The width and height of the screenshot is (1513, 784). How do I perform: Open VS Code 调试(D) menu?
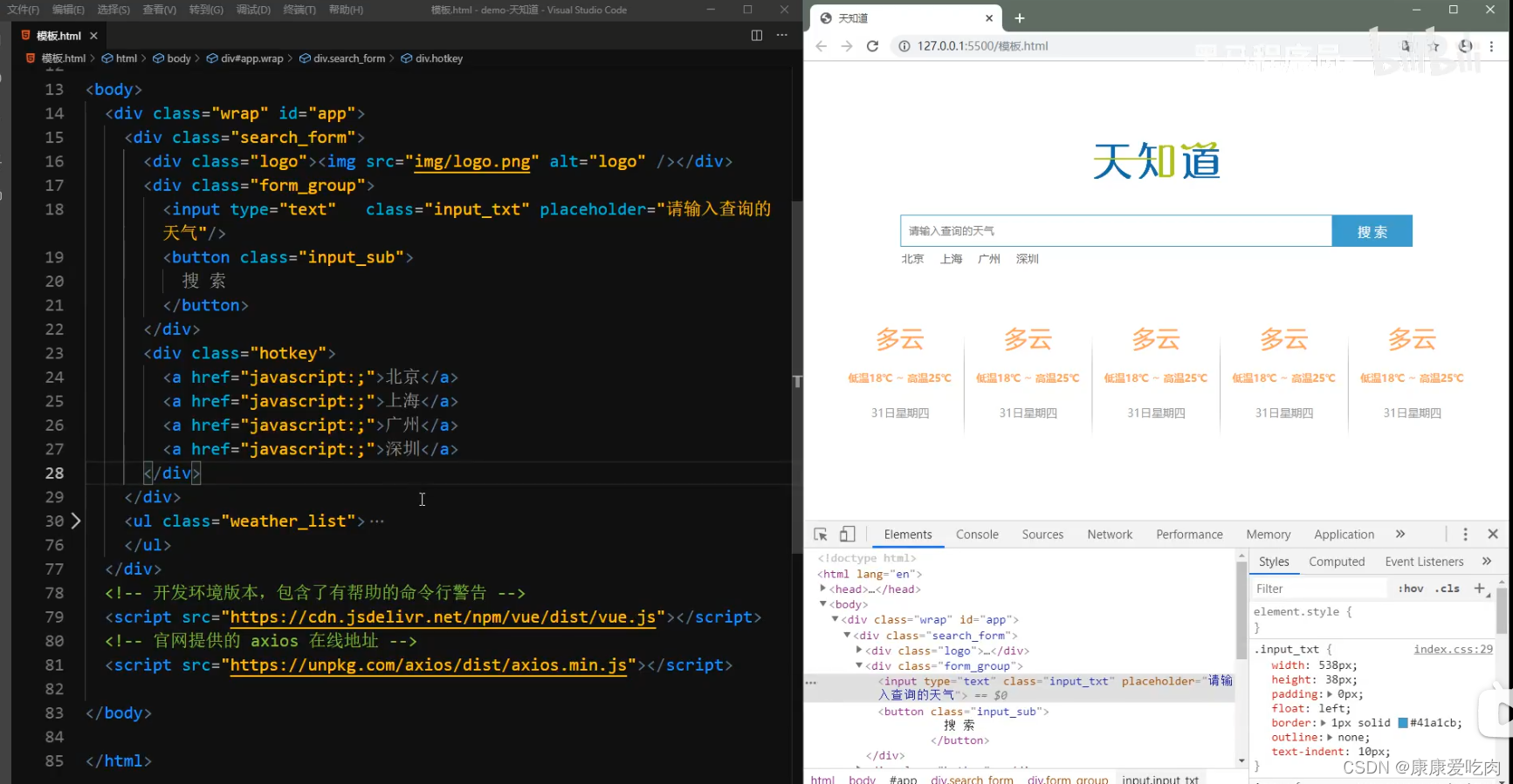(x=253, y=10)
